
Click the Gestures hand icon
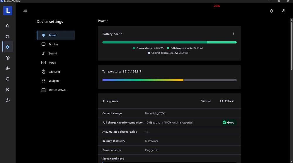tap(43, 72)
